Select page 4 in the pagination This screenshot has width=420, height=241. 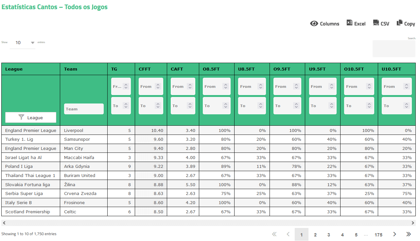click(342, 234)
